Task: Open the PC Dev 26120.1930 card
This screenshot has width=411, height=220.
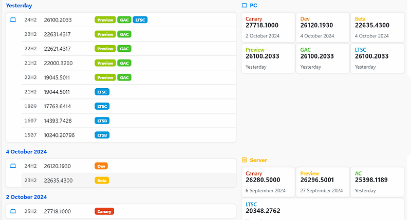Action: point(323,28)
